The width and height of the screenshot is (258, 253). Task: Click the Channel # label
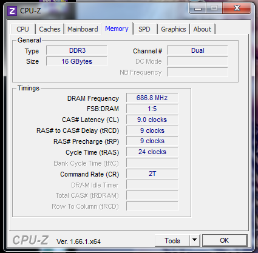(x=148, y=51)
